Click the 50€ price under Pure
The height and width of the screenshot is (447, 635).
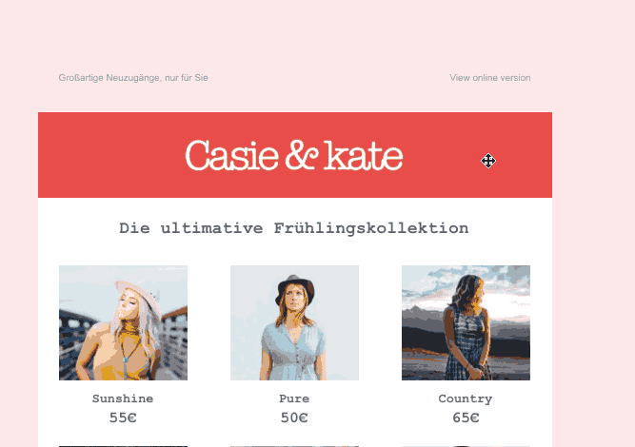(x=294, y=418)
